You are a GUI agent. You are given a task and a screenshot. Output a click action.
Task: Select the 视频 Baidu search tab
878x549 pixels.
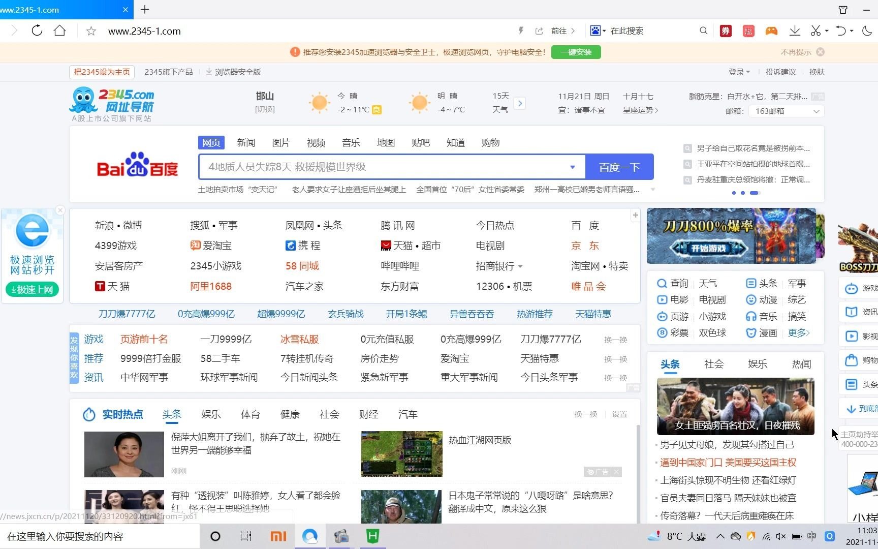pyautogui.click(x=316, y=142)
